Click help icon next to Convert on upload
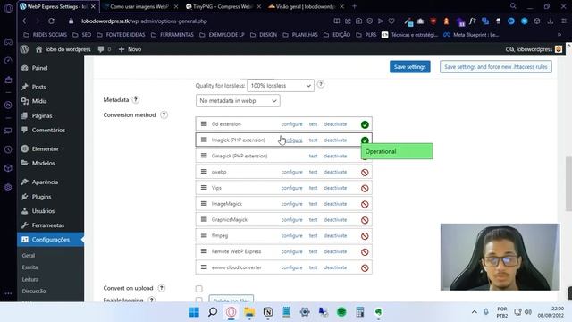572x322 pixels. click(161, 288)
